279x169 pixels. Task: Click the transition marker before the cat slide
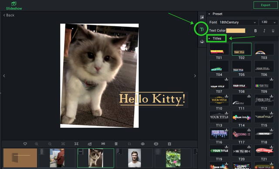(x=81, y=152)
